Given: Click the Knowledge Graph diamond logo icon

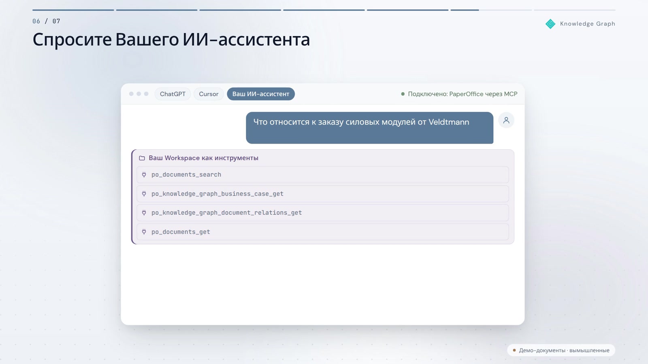Looking at the screenshot, I should tap(550, 24).
